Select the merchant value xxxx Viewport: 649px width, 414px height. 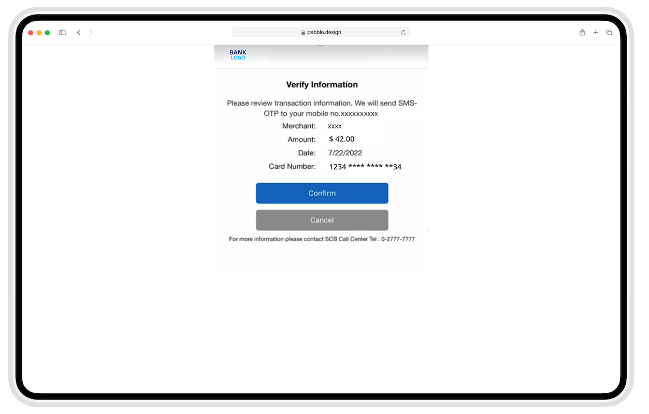pos(335,126)
